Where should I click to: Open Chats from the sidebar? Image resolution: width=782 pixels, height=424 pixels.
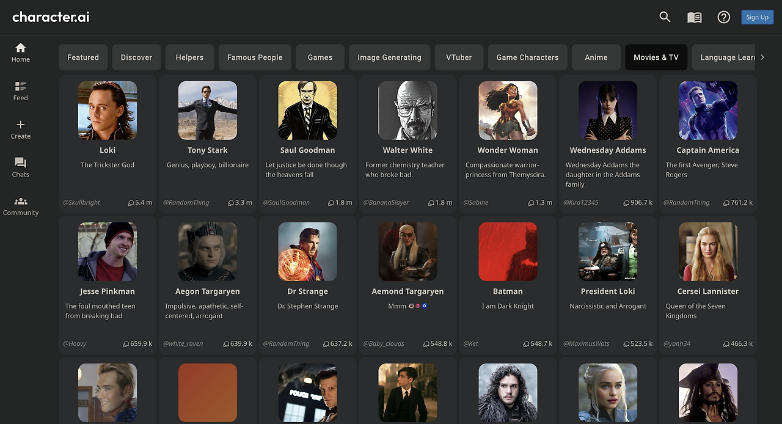pyautogui.click(x=21, y=167)
